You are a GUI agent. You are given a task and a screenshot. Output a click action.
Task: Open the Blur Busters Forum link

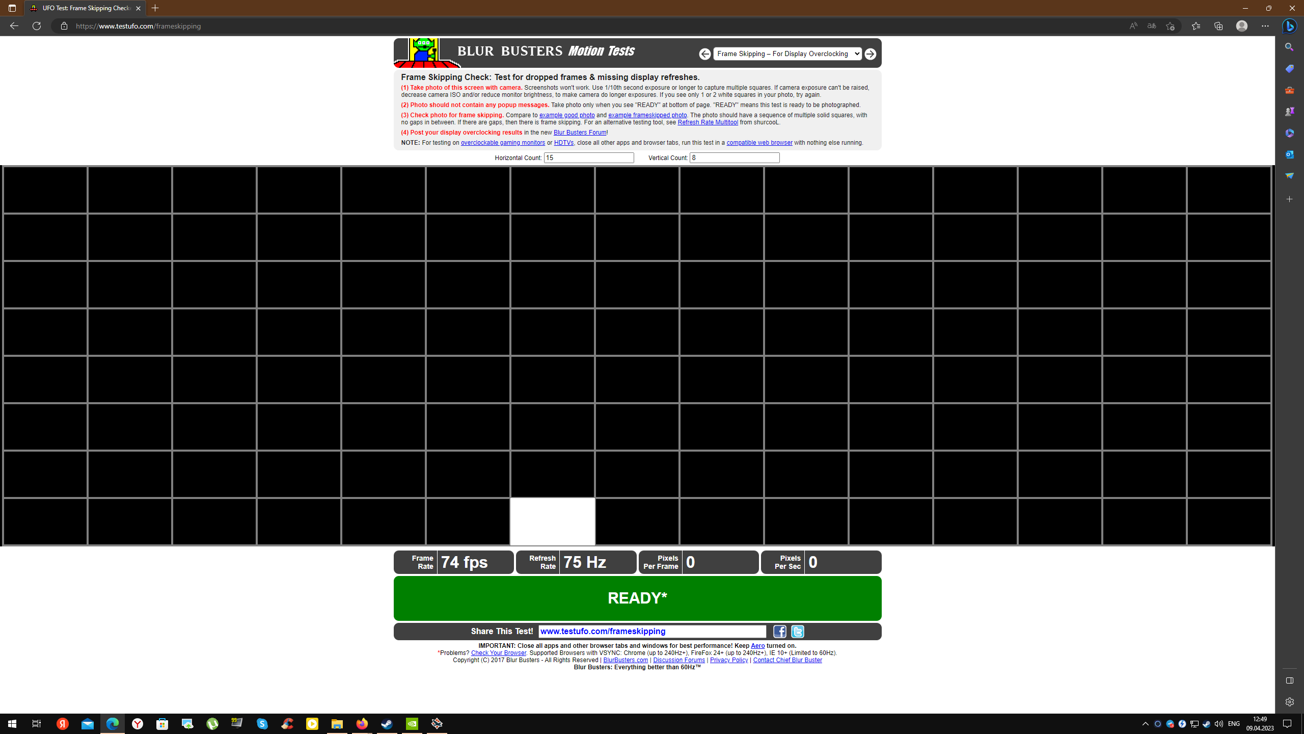tap(580, 133)
